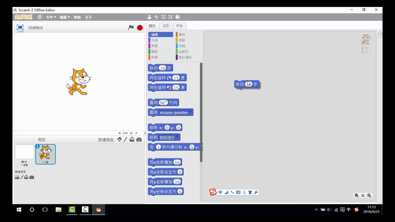Select the 外观 block category

(x=154, y=40)
